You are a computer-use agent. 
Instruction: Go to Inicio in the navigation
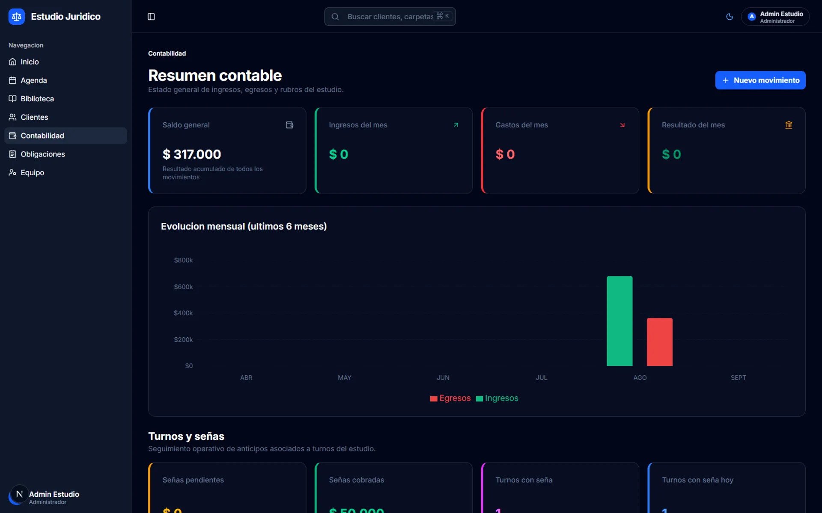66,62
